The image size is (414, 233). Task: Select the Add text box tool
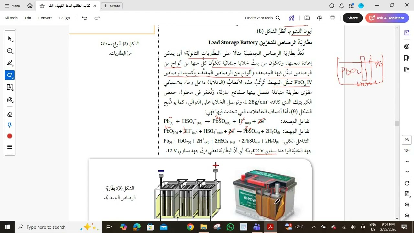pos(10,87)
